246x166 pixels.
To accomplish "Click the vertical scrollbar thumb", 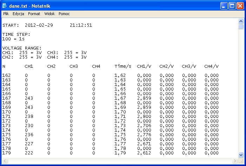I will (241, 26).
